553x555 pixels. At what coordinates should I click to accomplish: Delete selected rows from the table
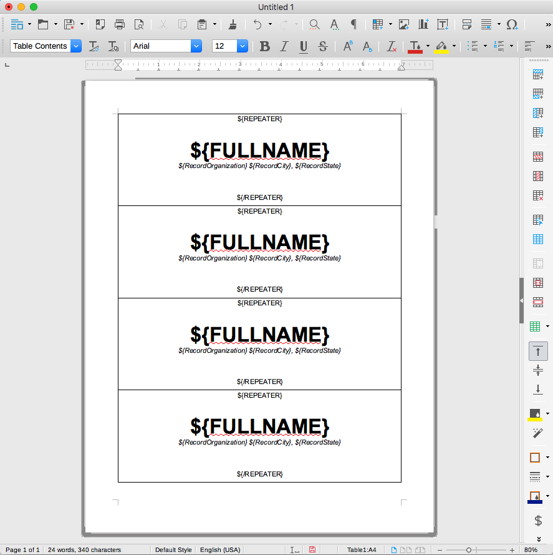[538, 157]
